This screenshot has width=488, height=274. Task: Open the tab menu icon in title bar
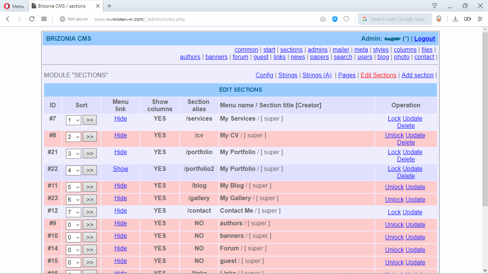point(435,6)
